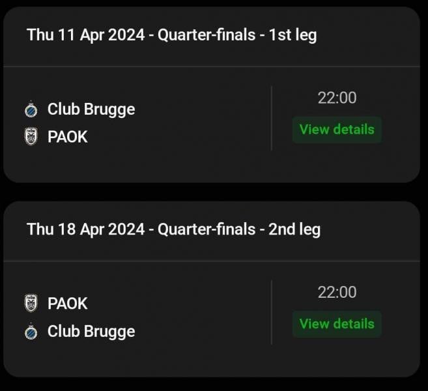Click the separator line under the 18 Apr header
The width and height of the screenshot is (428, 391).
[x=212, y=261]
